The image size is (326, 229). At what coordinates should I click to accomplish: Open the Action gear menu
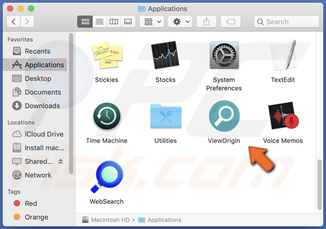[180, 21]
